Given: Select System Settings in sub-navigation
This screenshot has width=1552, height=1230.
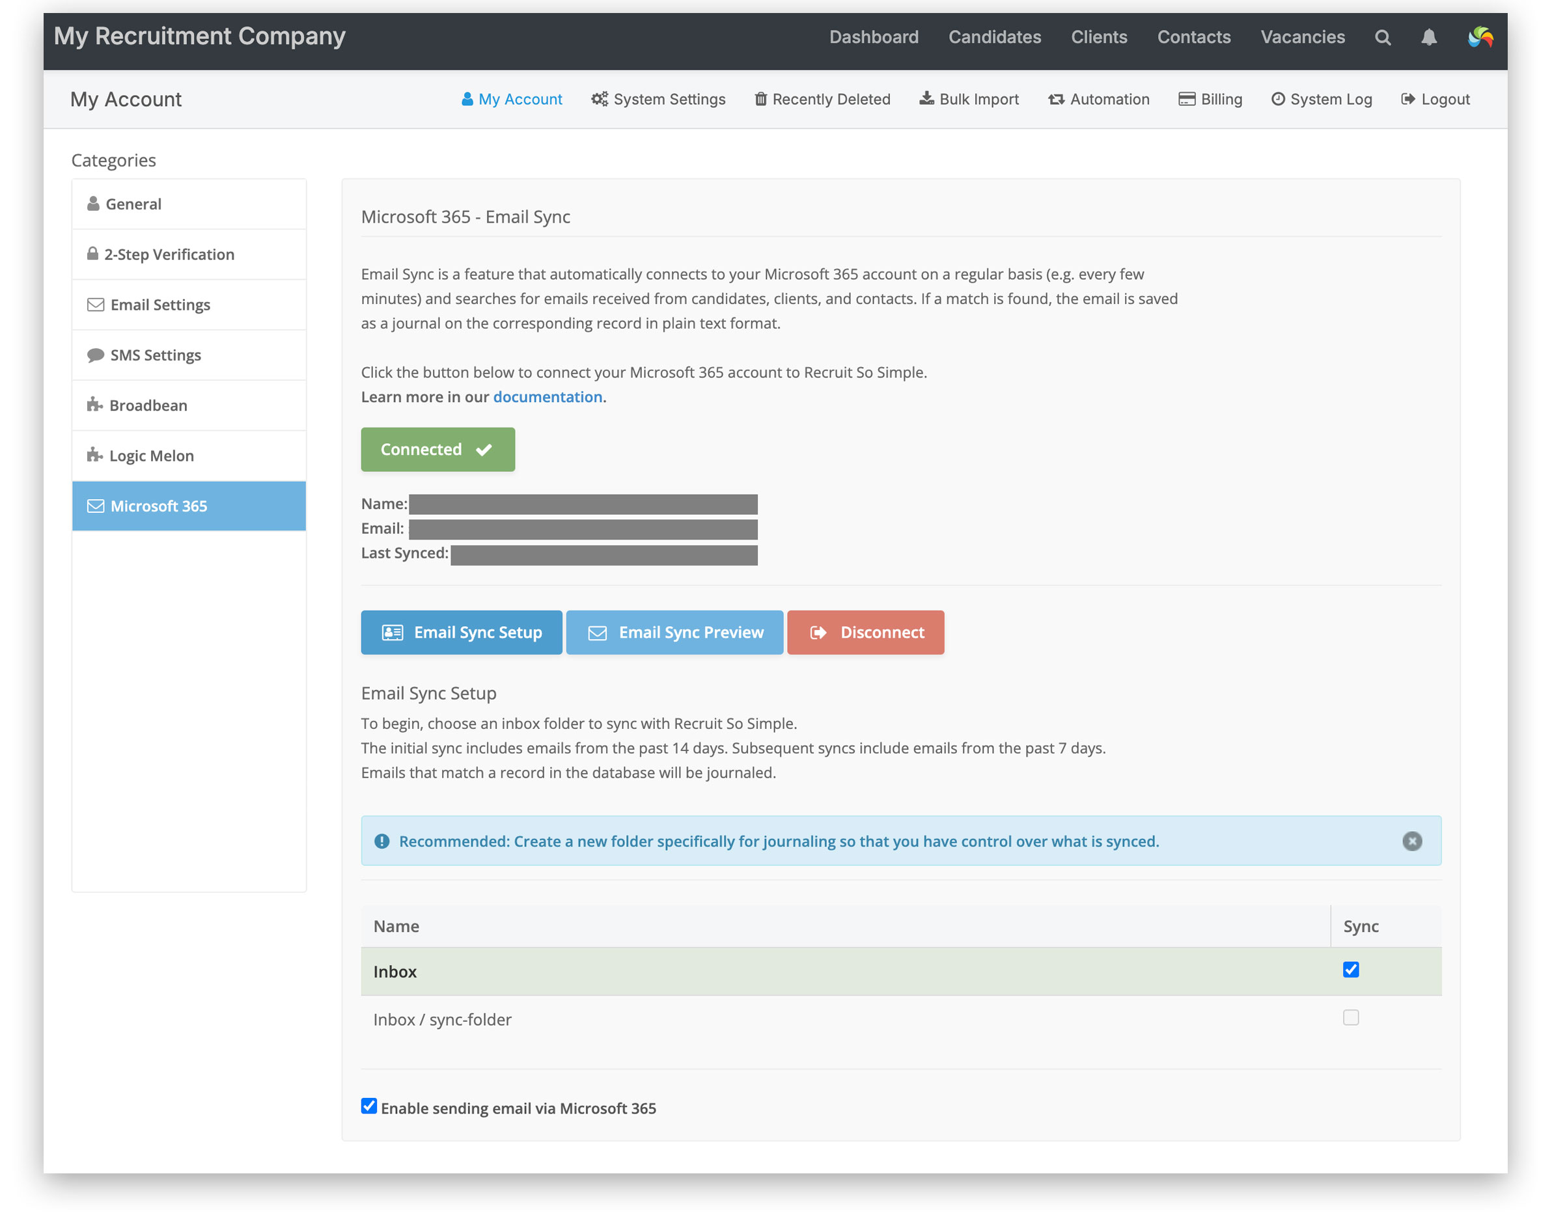Looking at the screenshot, I should point(658,100).
